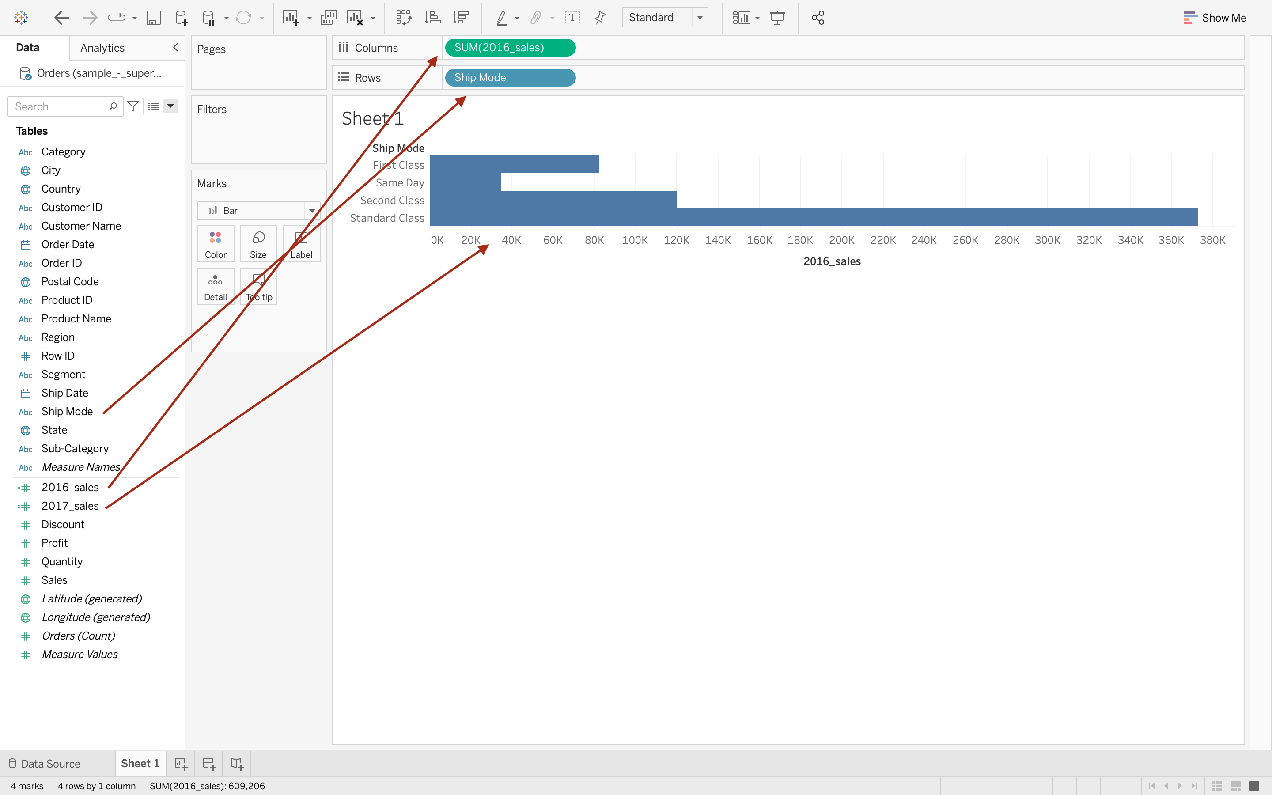Viewport: 1272px width, 795px height.
Task: Toggle mark labels with the T icon
Action: point(572,18)
